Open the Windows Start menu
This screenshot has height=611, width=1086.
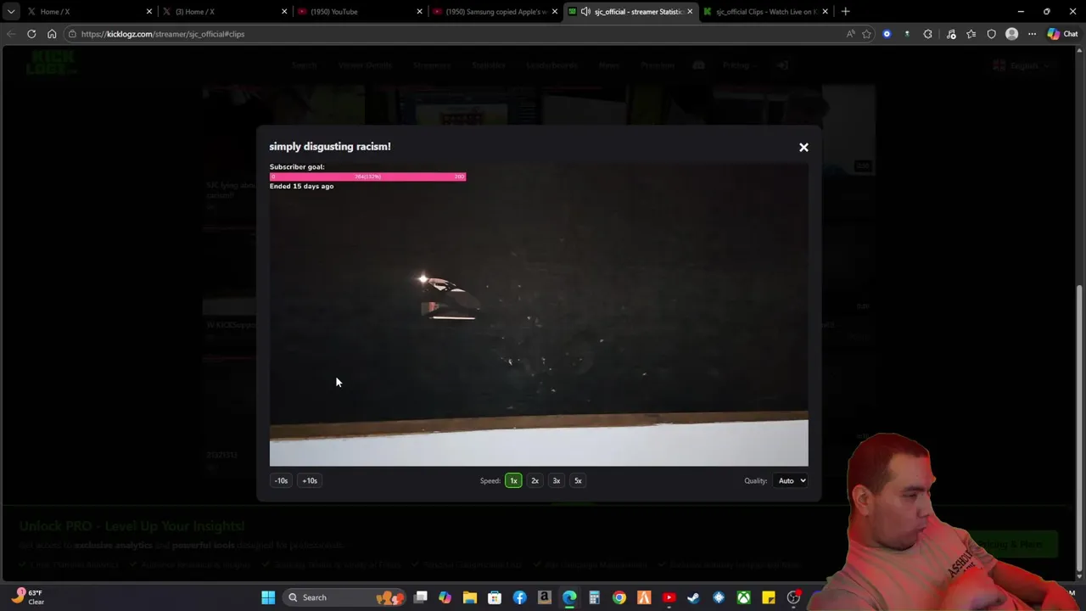click(268, 597)
